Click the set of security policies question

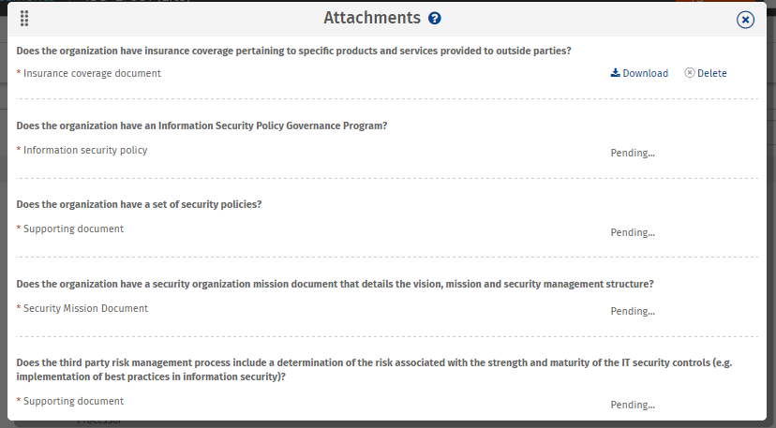coord(139,204)
